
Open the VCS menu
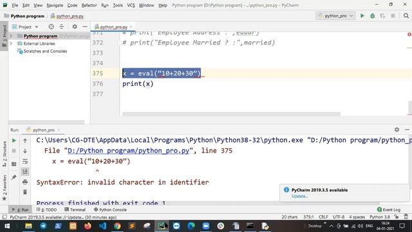point(131,5)
